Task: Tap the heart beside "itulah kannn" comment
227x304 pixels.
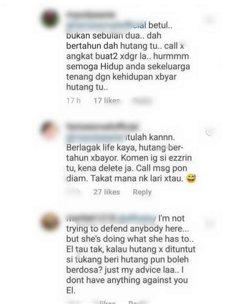Action: click(x=208, y=133)
